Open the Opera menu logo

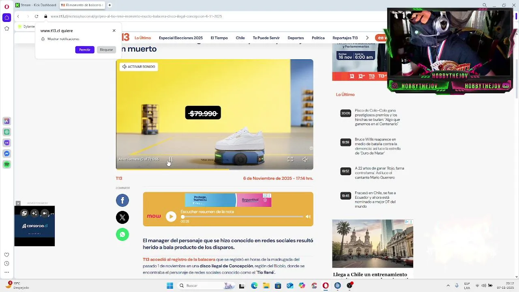tap(6, 6)
